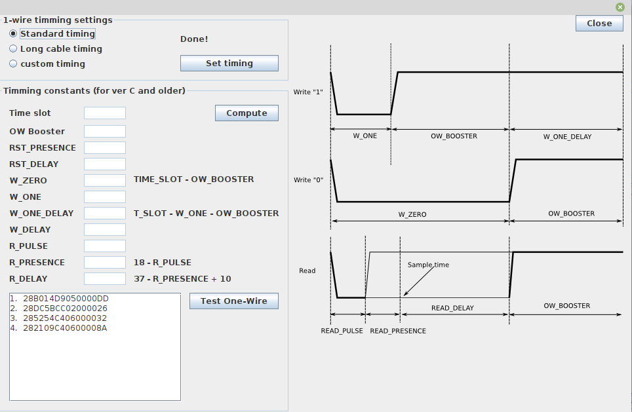The height and width of the screenshot is (412, 632).
Task: Click the Set timing button
Action: pyautogui.click(x=229, y=64)
